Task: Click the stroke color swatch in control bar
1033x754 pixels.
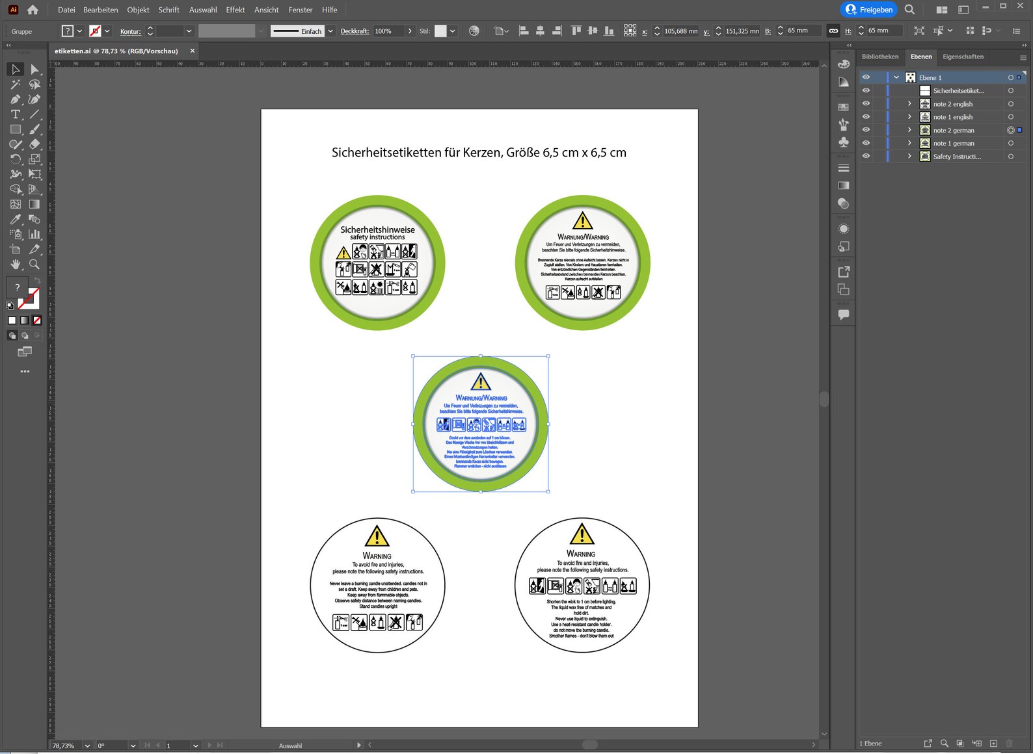Action: click(x=95, y=31)
